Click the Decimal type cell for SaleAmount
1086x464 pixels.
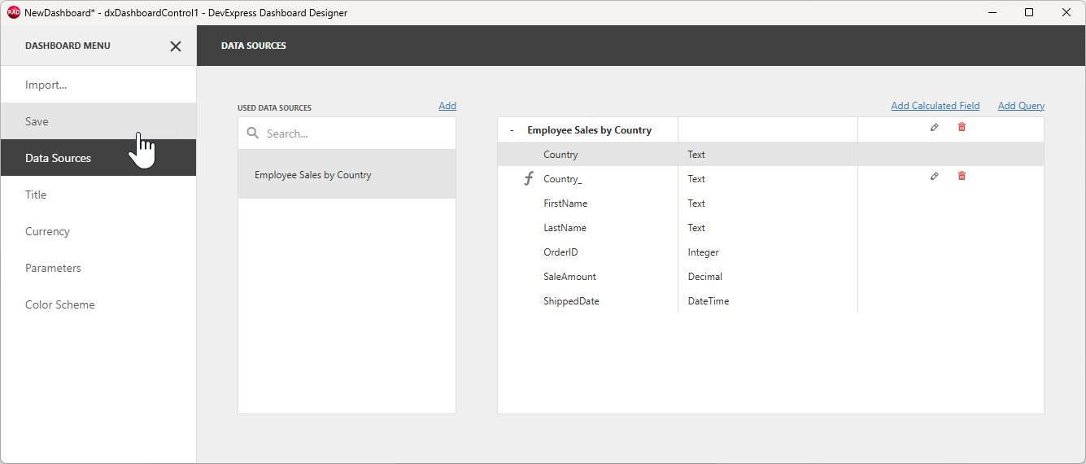point(768,277)
